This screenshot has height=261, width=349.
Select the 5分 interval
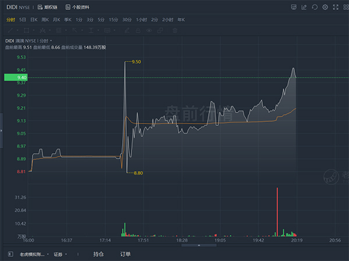point(101,20)
